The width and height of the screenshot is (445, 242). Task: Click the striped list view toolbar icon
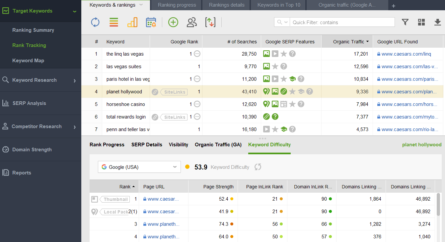(x=114, y=22)
